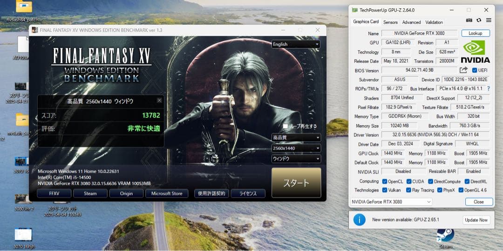Toggle the OpenGL 4.6 checkbox
This screenshot has width=503, height=251.
click(x=461, y=190)
